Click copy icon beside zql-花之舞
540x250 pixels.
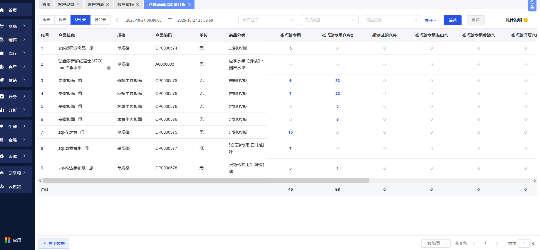coord(83,132)
